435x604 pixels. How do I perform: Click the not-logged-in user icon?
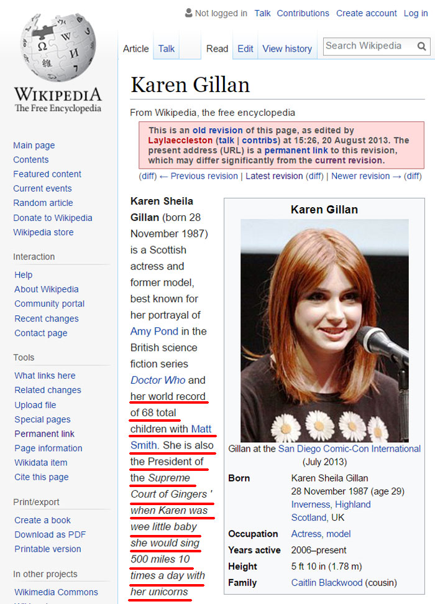189,13
